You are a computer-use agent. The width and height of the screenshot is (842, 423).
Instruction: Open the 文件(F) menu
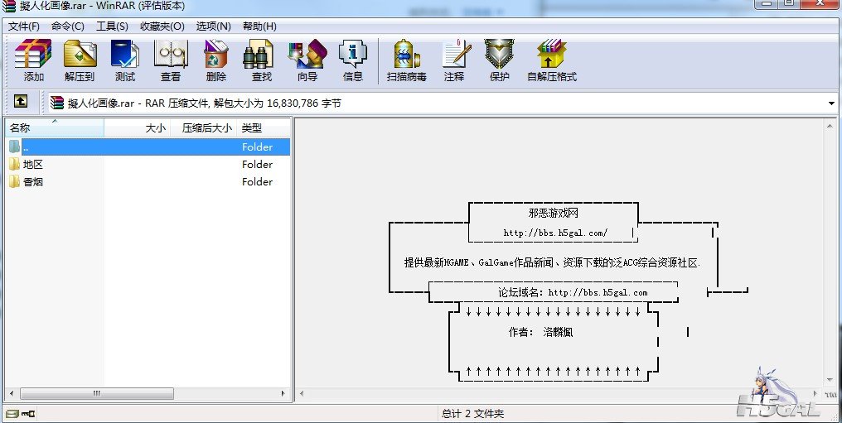pyautogui.click(x=24, y=26)
